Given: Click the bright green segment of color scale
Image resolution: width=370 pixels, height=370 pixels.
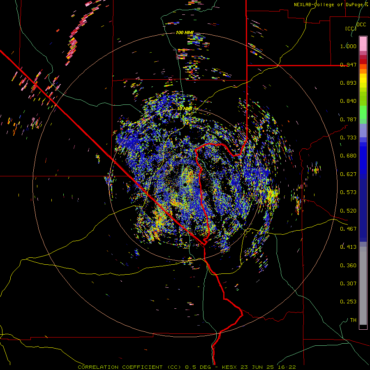Looking at the screenshot, I should point(363,112).
